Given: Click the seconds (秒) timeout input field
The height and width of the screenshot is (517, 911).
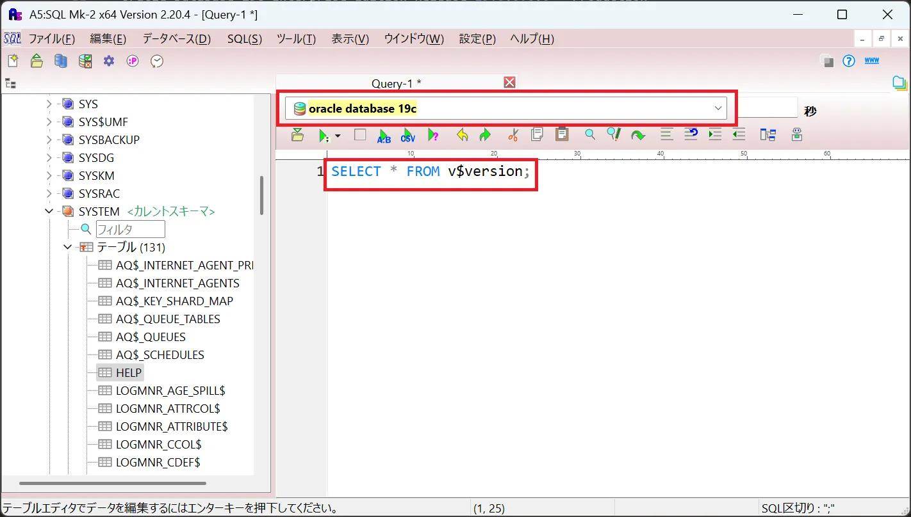Looking at the screenshot, I should (766, 108).
